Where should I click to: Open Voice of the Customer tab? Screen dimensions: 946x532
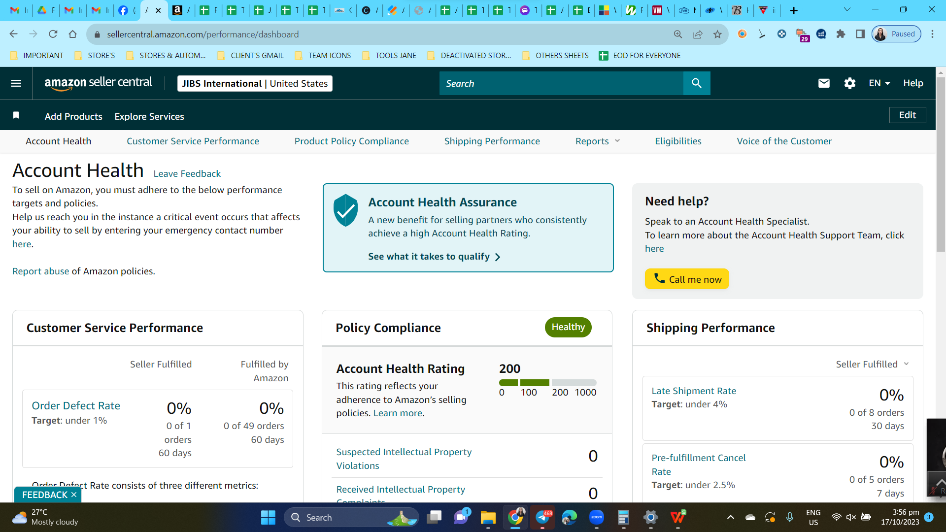click(x=784, y=141)
